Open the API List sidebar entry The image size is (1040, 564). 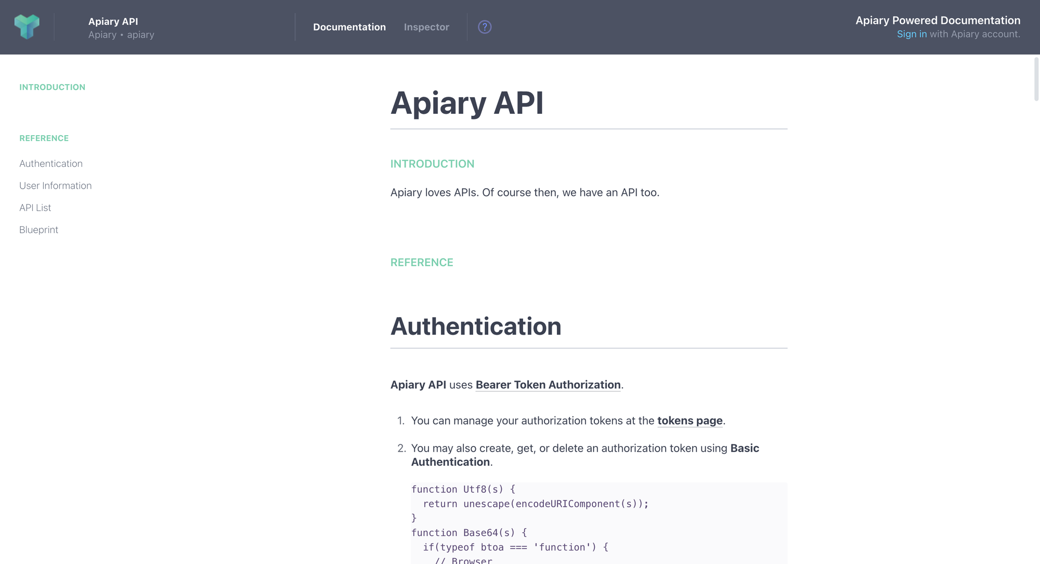pyautogui.click(x=35, y=207)
